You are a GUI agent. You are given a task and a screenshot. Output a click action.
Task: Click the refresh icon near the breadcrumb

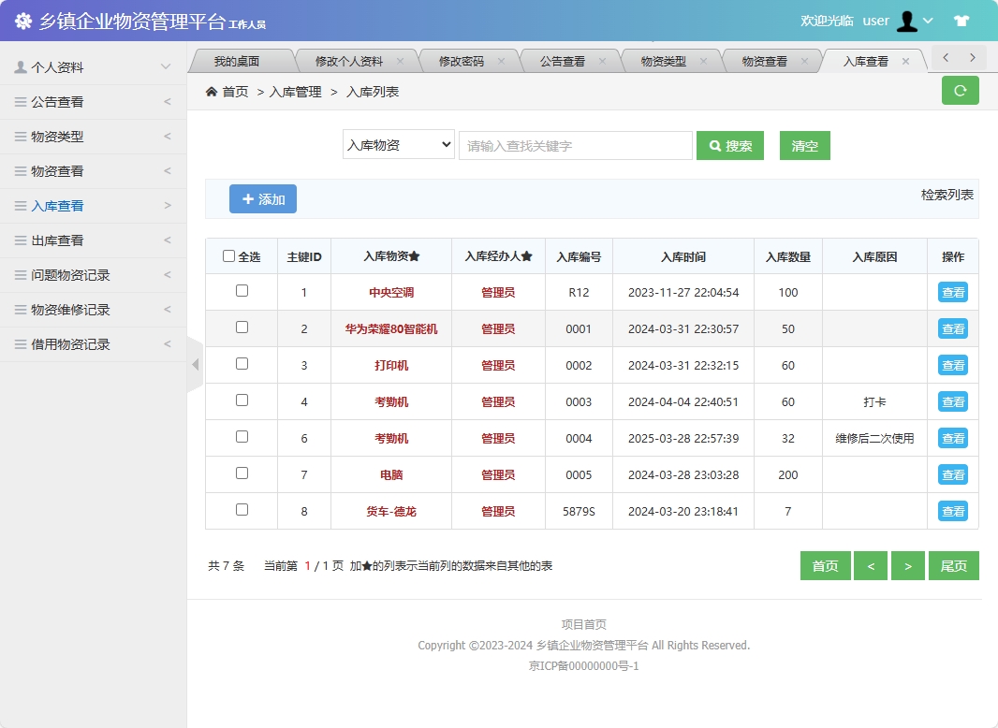(x=959, y=90)
